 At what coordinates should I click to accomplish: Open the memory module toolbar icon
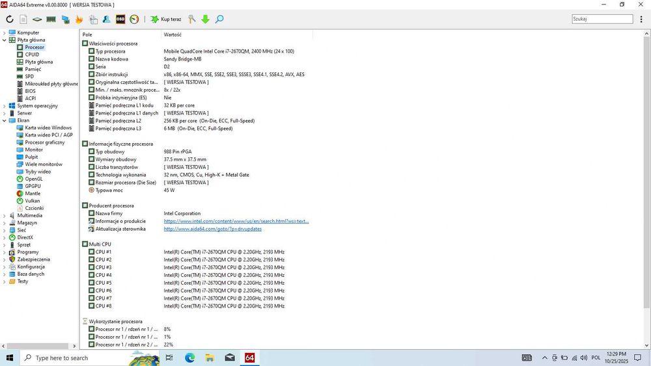(51, 19)
